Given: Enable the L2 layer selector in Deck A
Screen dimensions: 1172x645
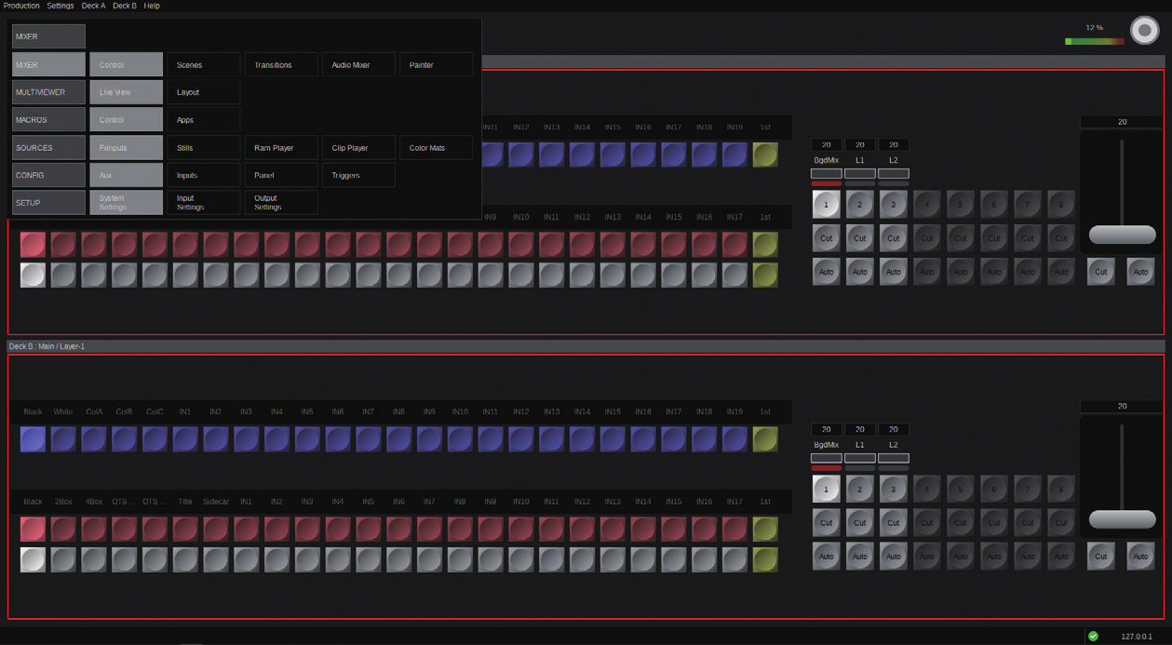Looking at the screenshot, I should [x=894, y=173].
